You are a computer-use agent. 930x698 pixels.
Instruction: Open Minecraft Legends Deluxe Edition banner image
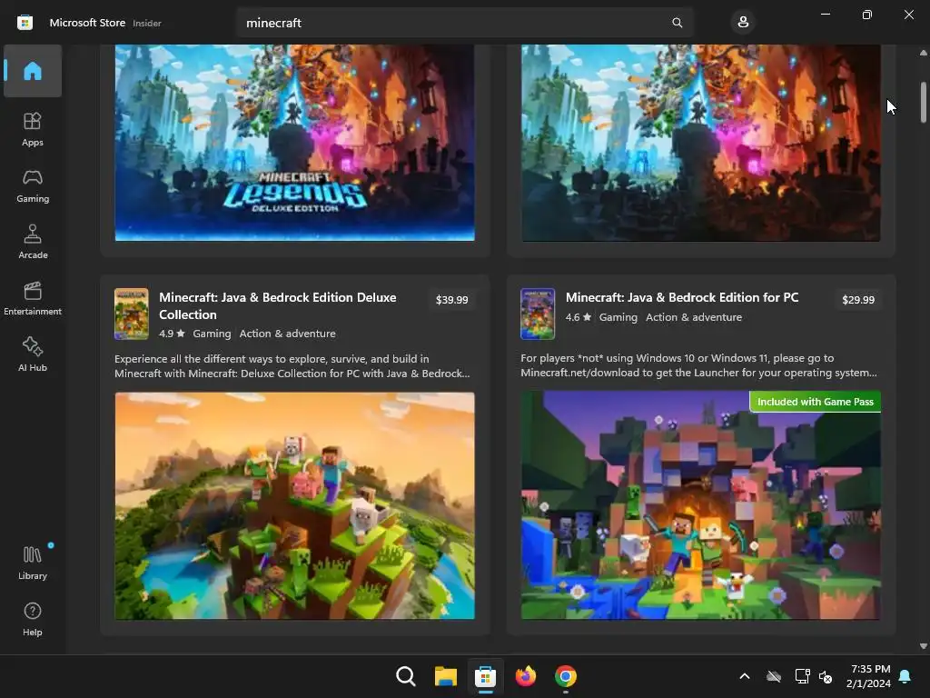pyautogui.click(x=295, y=143)
